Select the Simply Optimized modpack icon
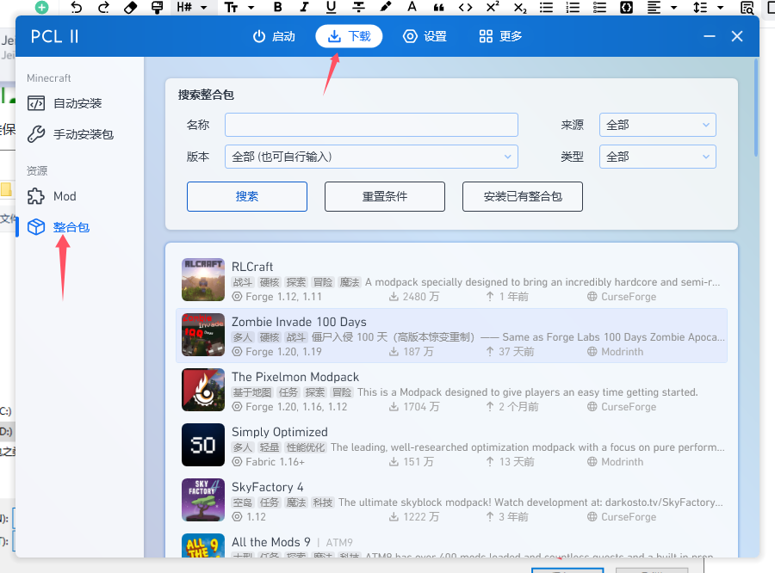This screenshot has height=573, width=775. [203, 445]
